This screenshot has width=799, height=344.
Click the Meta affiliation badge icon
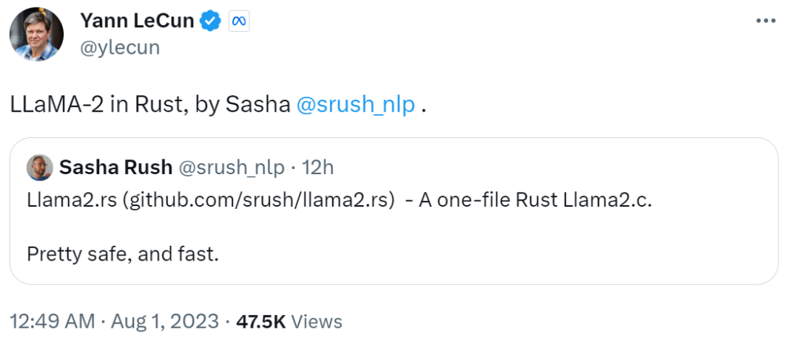238,22
